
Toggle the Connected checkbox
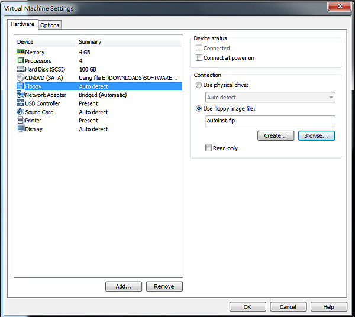pyautogui.click(x=199, y=48)
